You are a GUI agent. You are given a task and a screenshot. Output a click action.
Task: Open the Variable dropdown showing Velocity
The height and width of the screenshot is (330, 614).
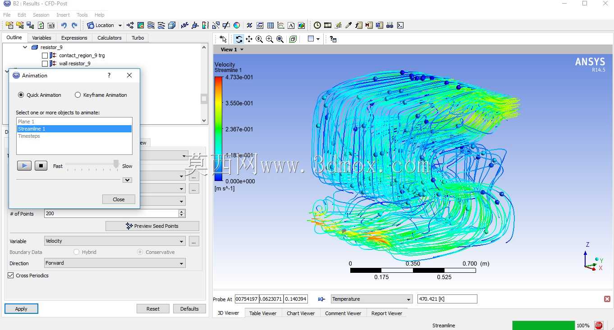[x=115, y=241]
